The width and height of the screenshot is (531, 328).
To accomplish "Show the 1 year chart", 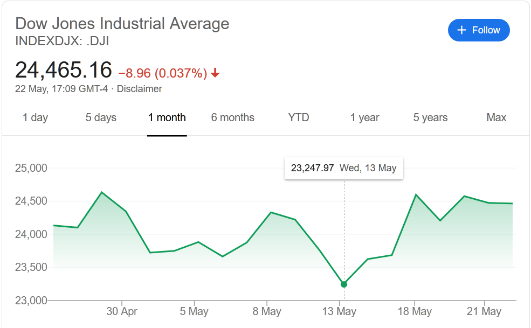I will click(x=364, y=117).
